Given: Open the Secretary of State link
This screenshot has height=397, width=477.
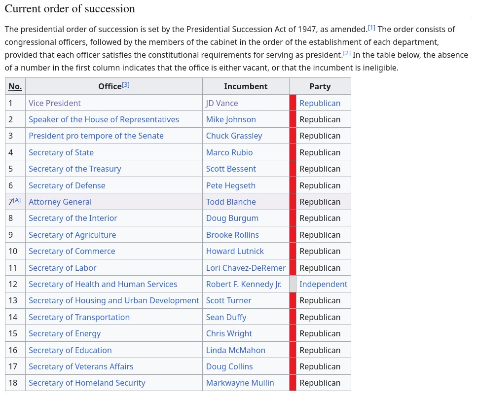Looking at the screenshot, I should [61, 152].
